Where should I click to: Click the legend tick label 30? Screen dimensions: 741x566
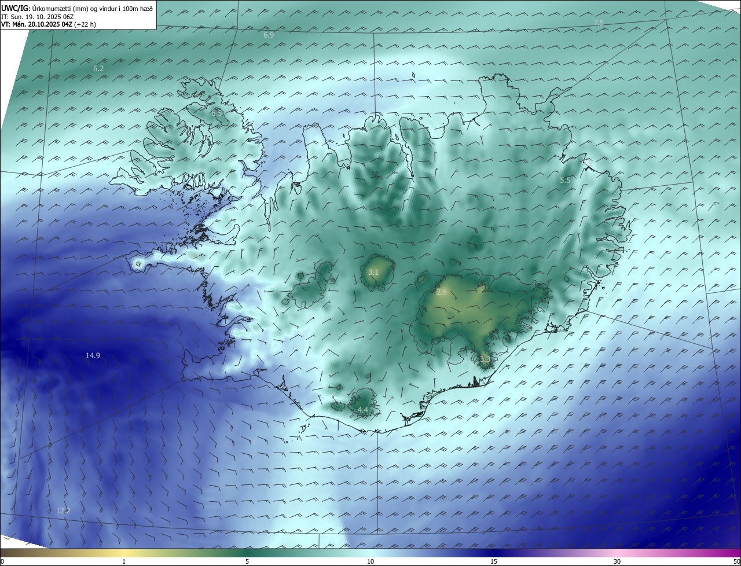coord(617,561)
